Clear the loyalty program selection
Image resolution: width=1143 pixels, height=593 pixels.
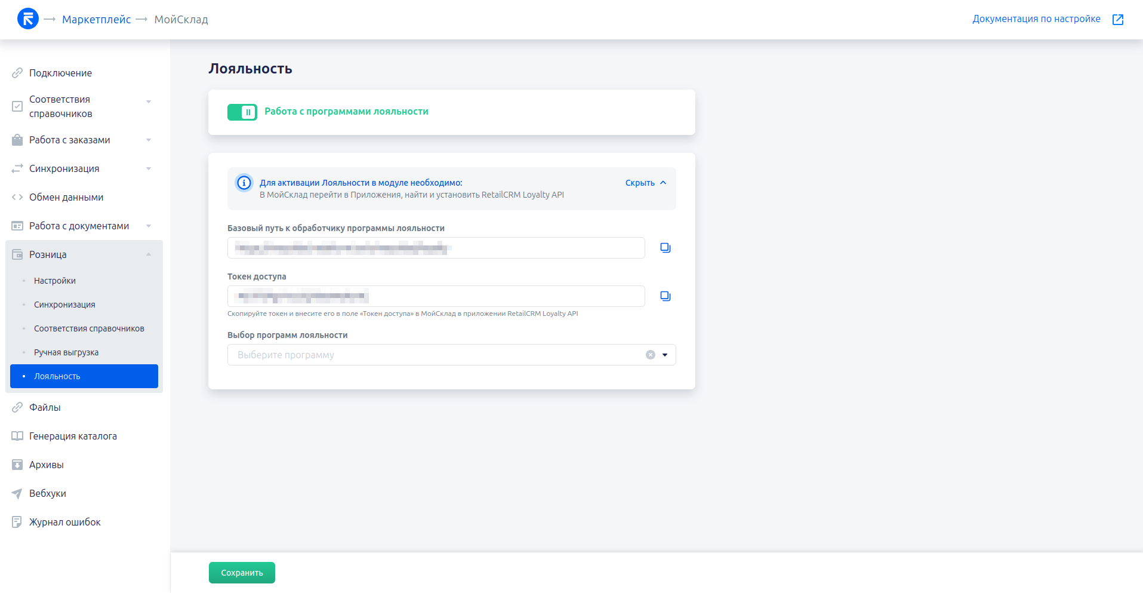tap(650, 355)
